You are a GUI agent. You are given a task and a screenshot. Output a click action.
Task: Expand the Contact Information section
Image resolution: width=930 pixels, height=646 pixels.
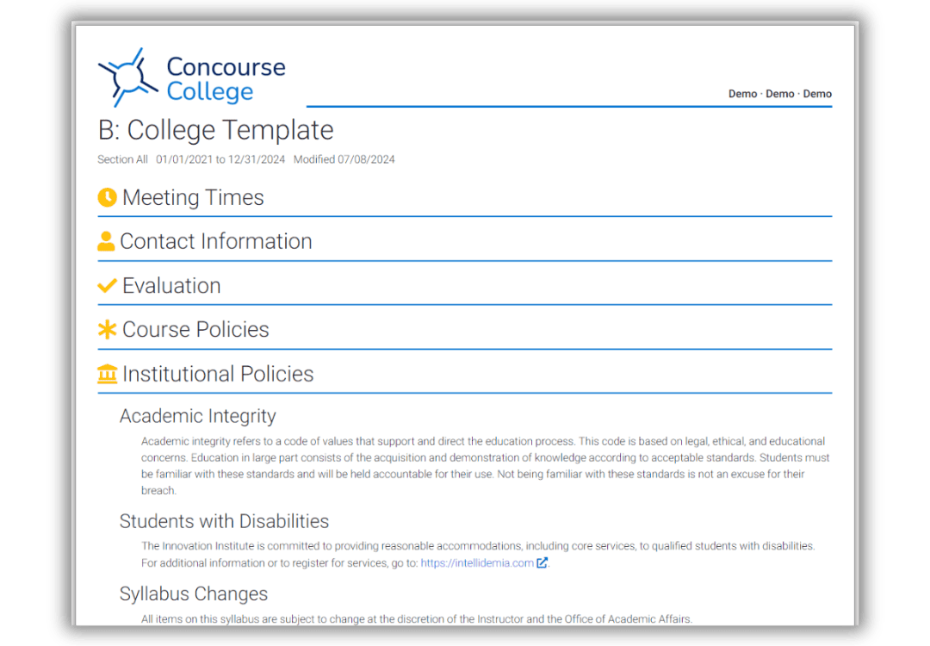tap(217, 241)
